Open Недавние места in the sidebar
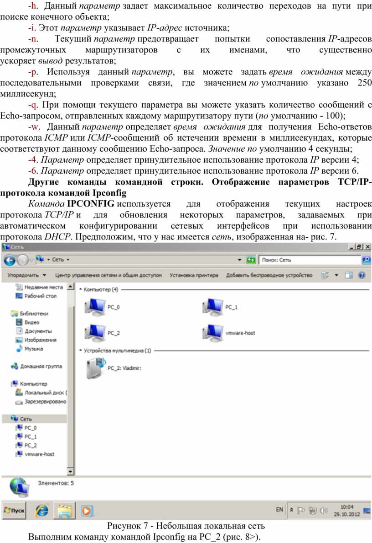 pyautogui.click(x=39, y=287)
